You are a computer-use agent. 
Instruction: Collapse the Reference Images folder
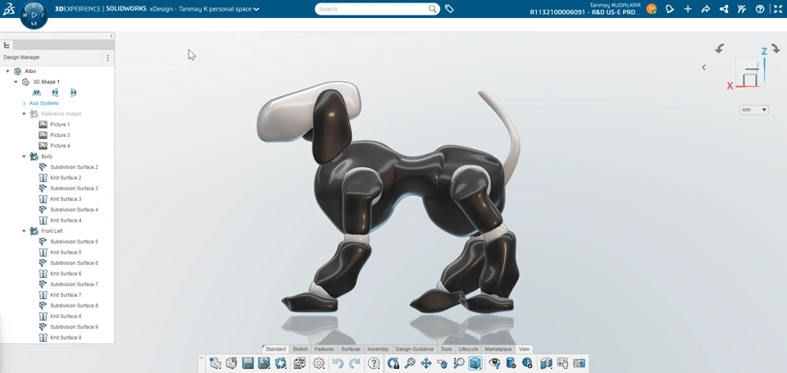point(24,114)
